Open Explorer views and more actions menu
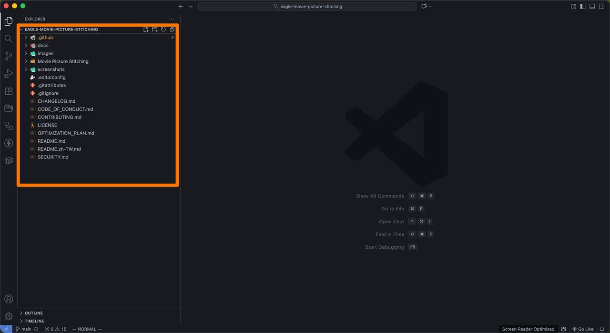Screen dimensions: 610x333 172,19
